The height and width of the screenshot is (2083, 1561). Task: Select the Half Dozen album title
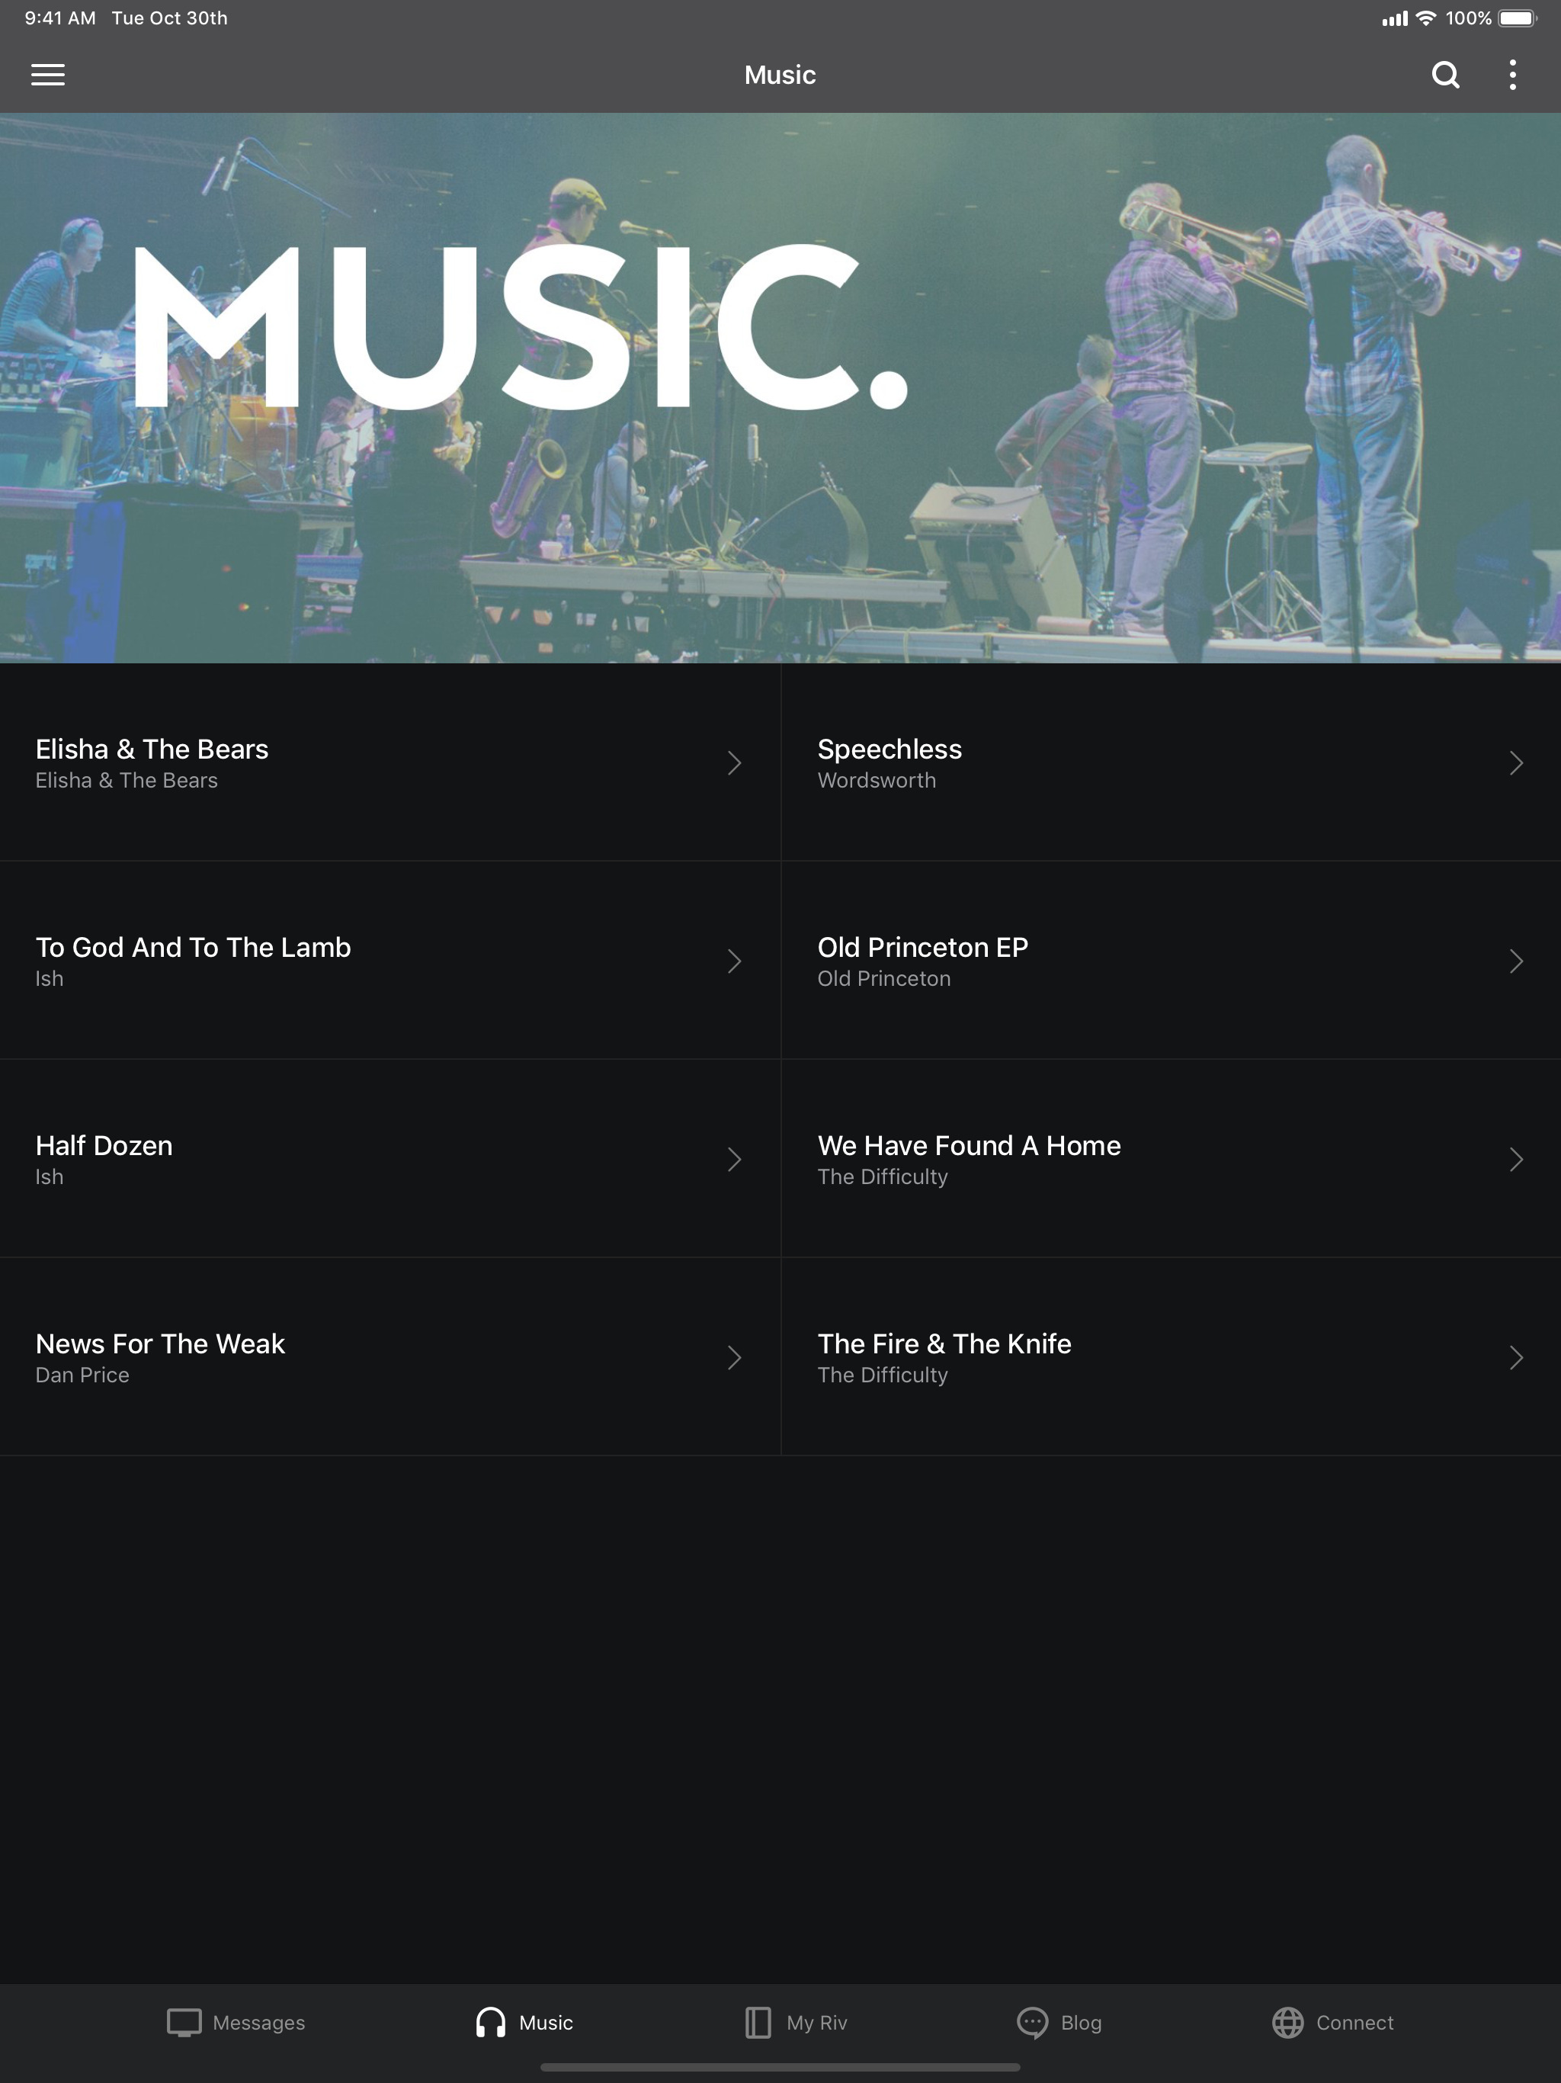(104, 1145)
